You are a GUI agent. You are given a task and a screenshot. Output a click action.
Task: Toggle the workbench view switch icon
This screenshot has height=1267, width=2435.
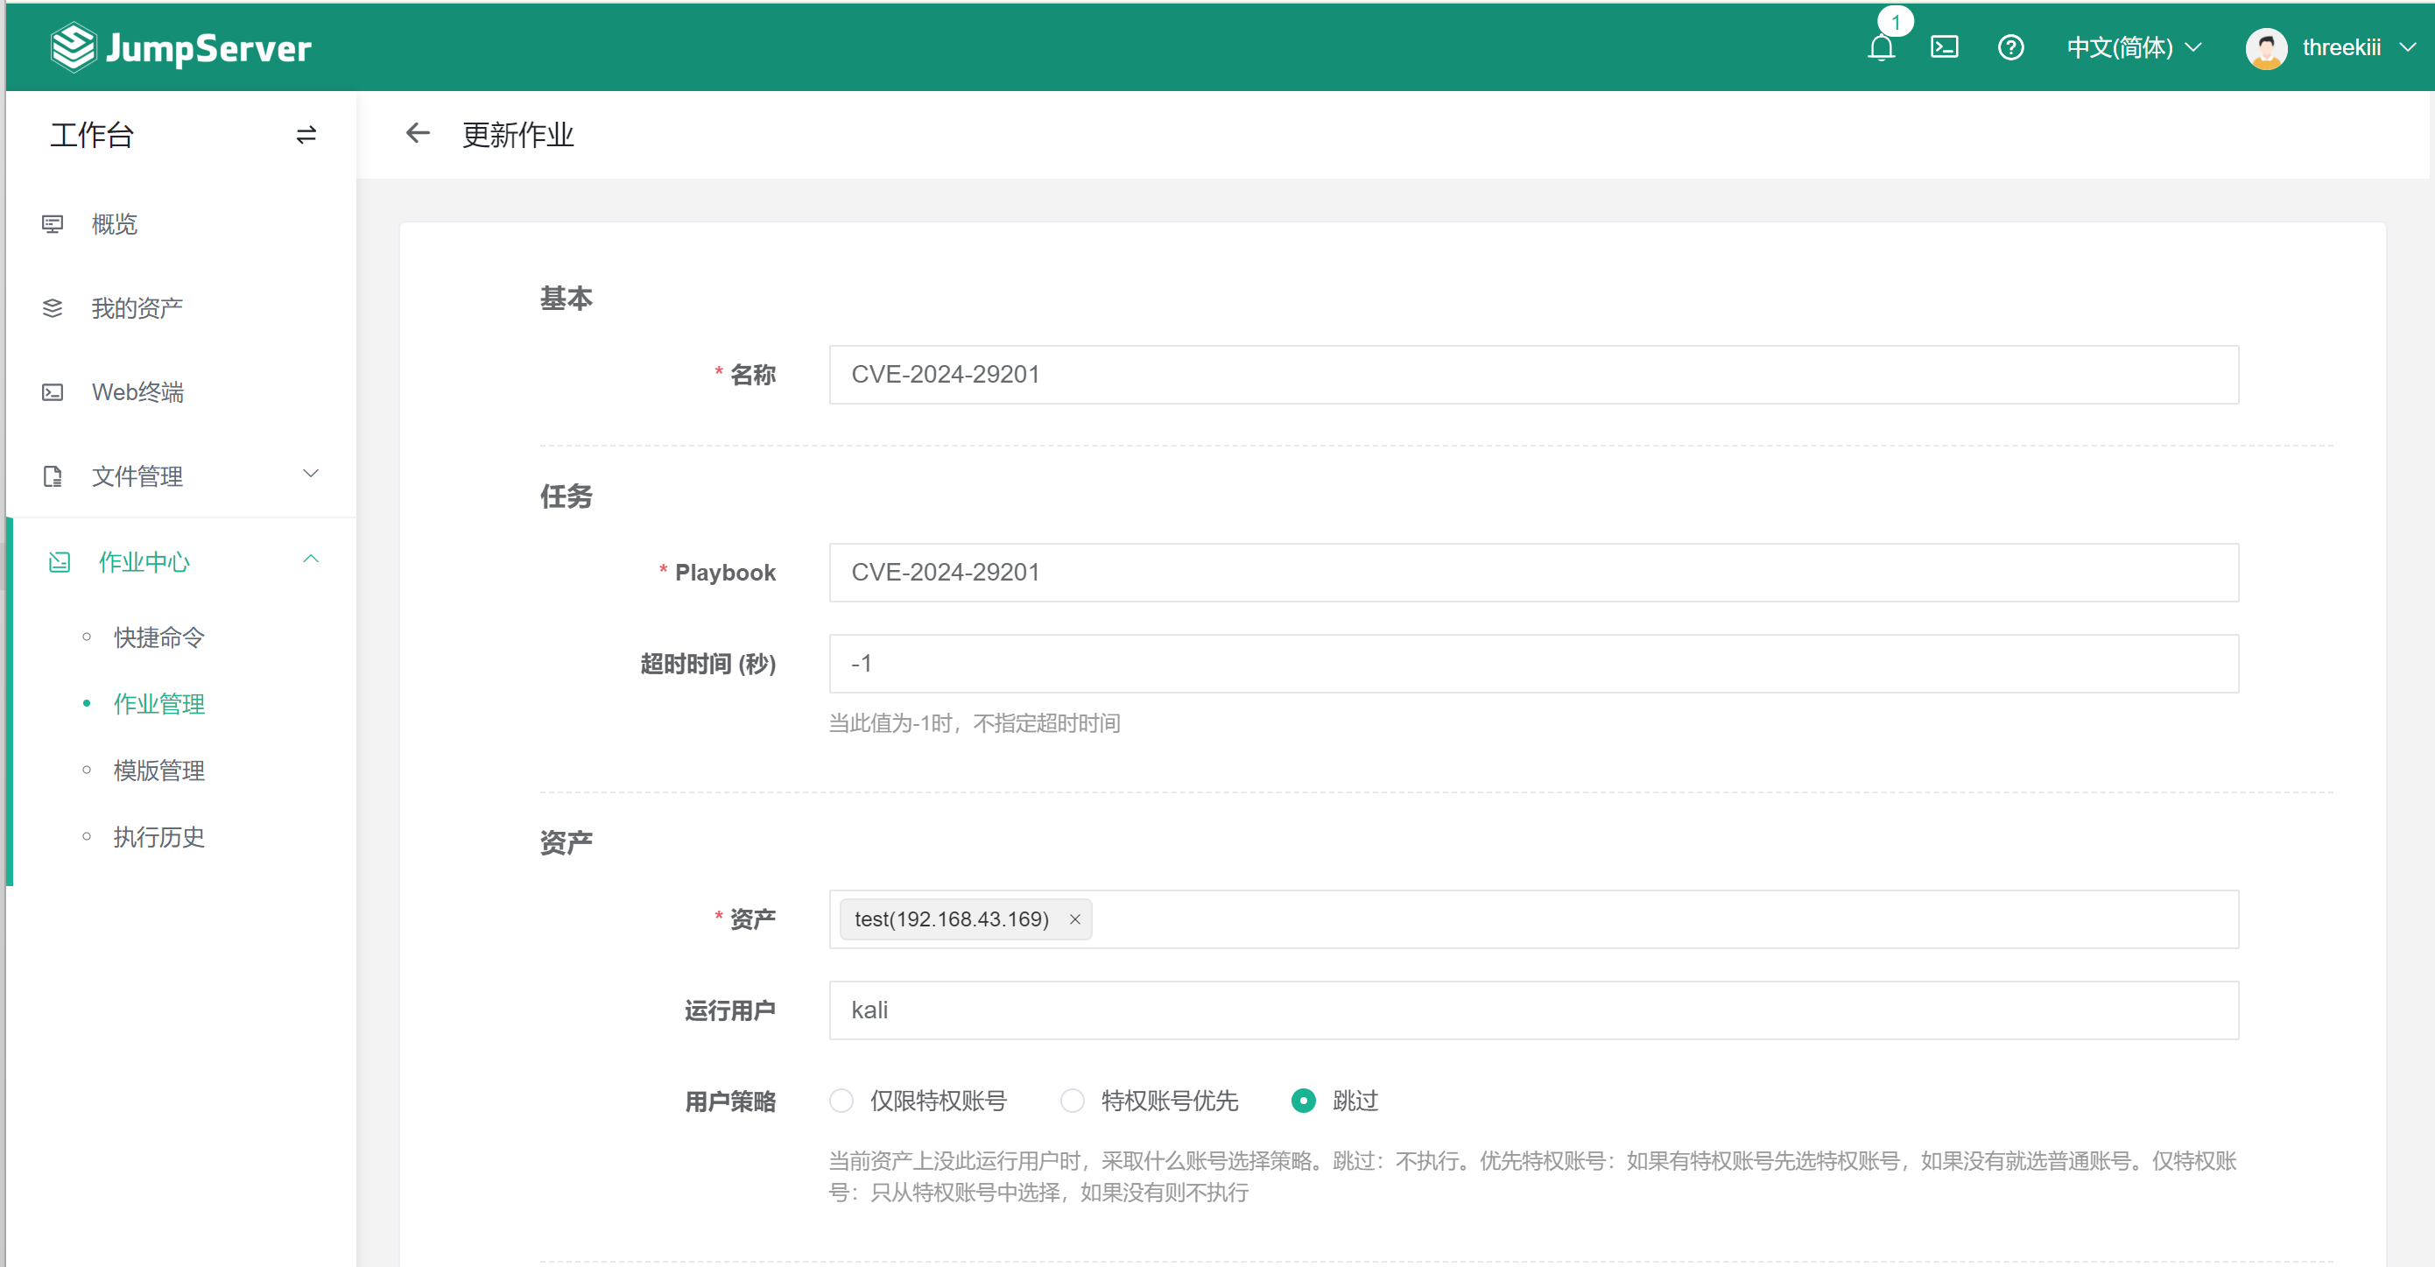coord(306,135)
